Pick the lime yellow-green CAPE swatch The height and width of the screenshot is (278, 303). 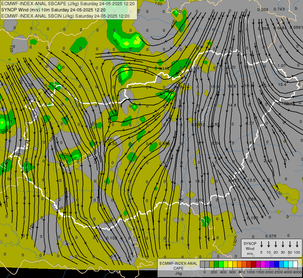226,264
